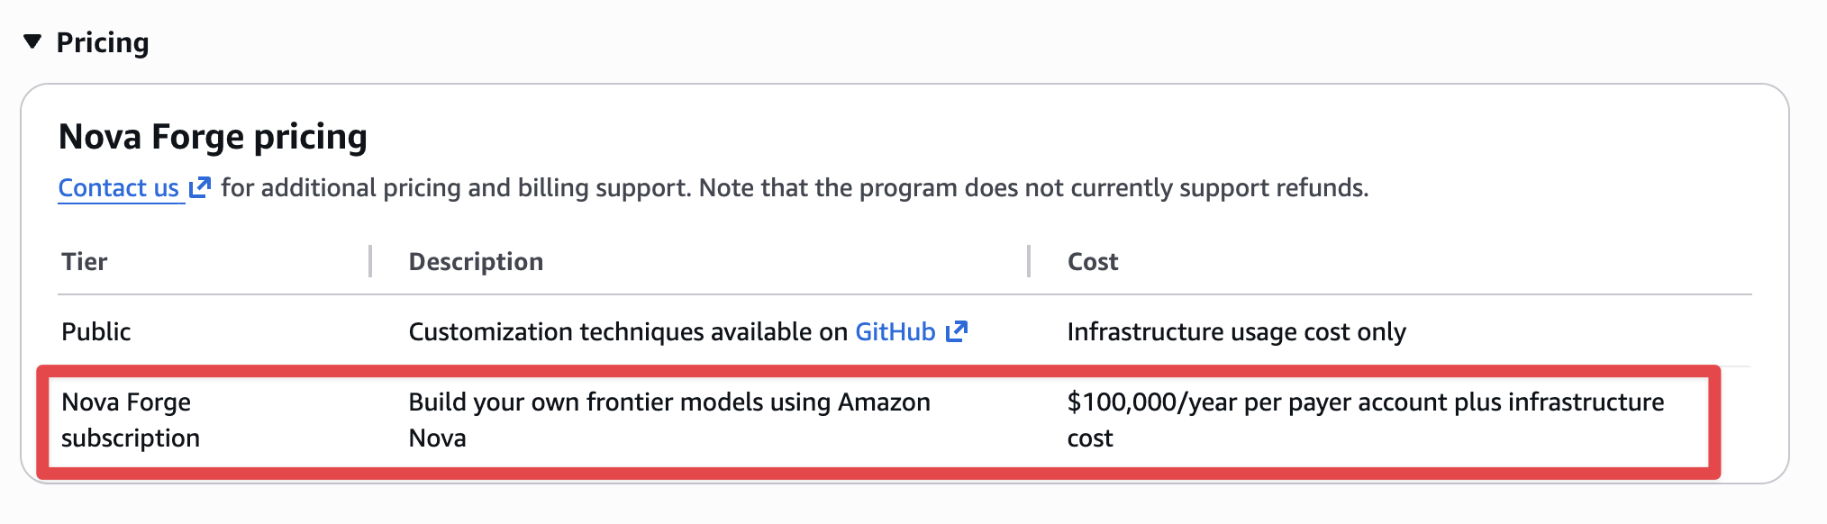Click divider between Description and Cost columns
The image size is (1827, 524).
click(x=1028, y=261)
